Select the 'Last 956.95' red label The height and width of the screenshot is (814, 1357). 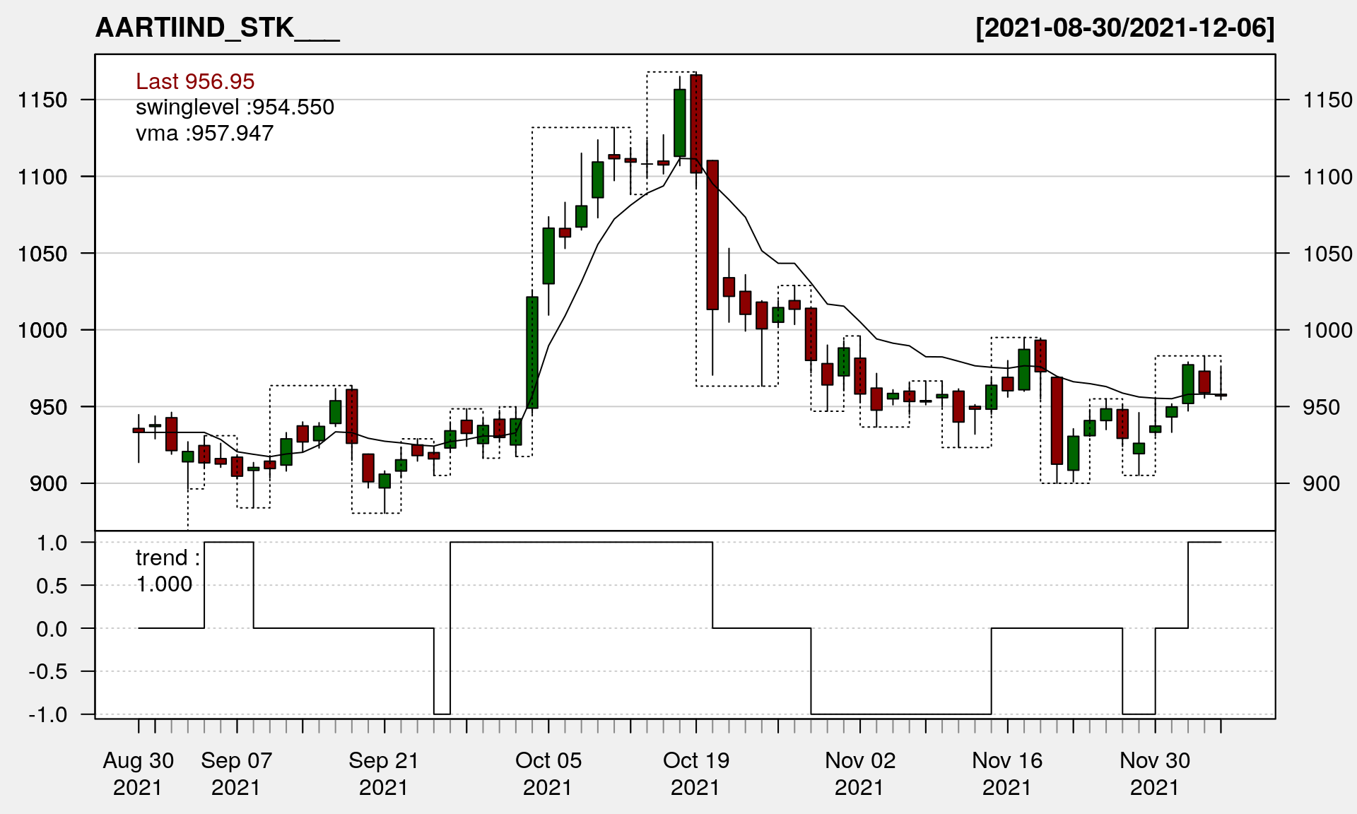coord(195,81)
